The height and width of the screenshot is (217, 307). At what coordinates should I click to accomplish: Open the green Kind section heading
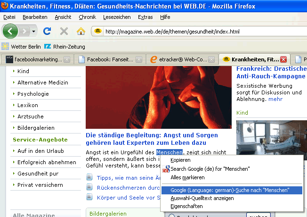(x=242, y=113)
